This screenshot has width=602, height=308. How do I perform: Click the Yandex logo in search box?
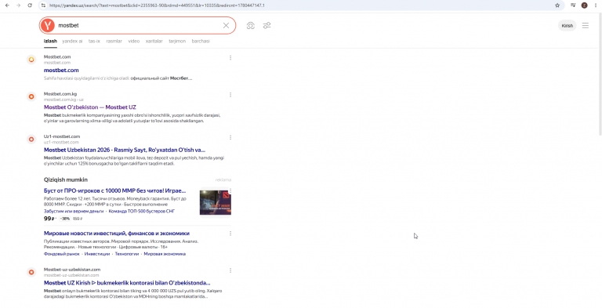(48, 25)
